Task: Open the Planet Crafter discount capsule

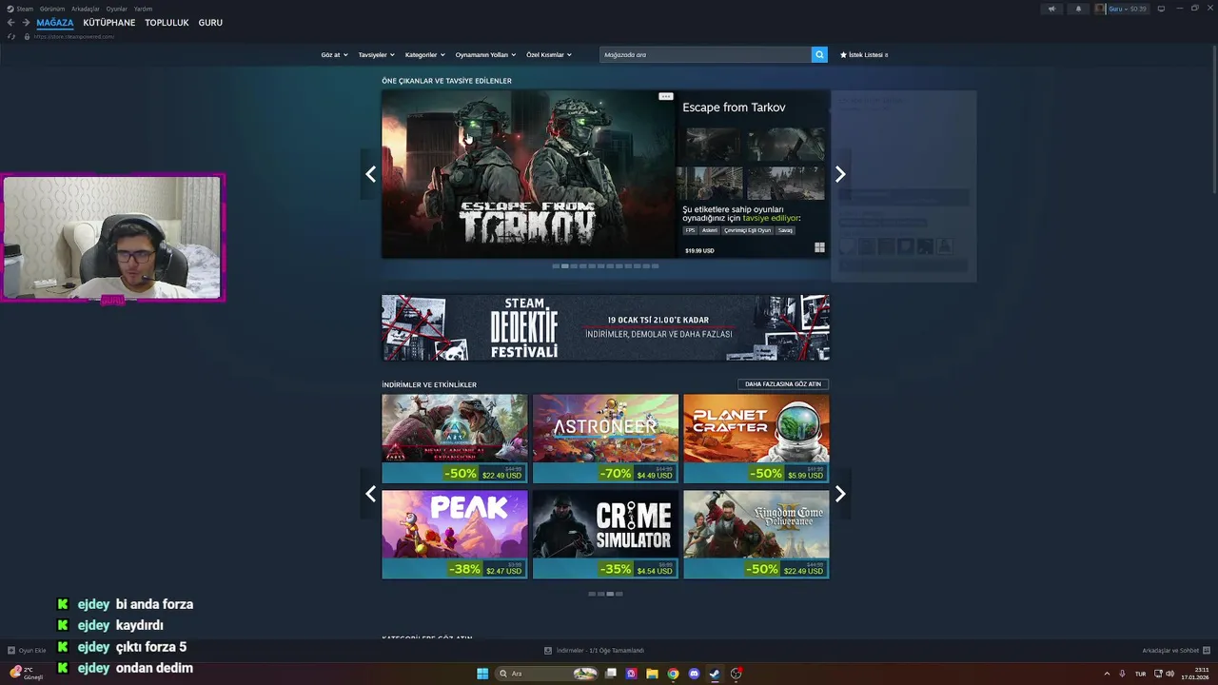Action: [756, 439]
